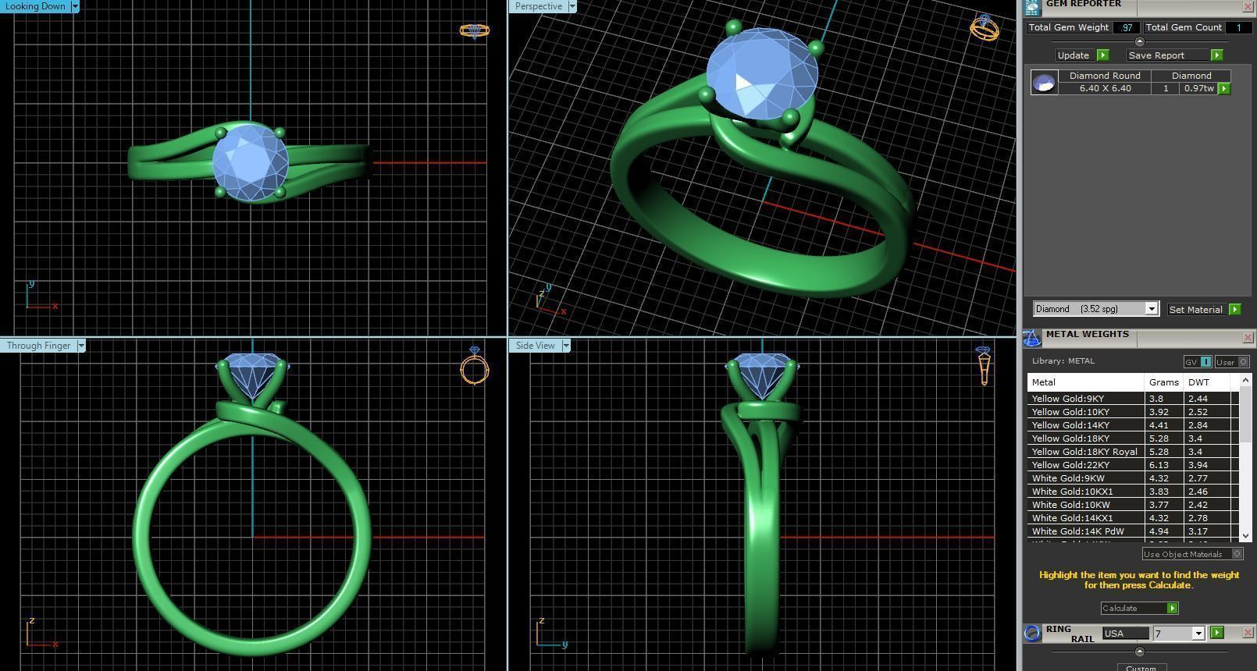
Task: Select the Perspective viewport tab
Action: [x=539, y=6]
